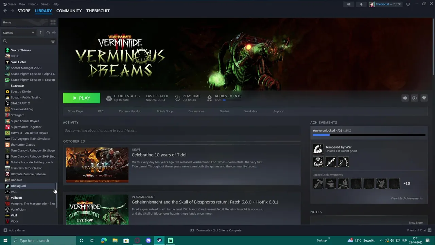The width and height of the screenshot is (435, 245).
Task: Open Downloads status at bottom
Action: pos(216,230)
